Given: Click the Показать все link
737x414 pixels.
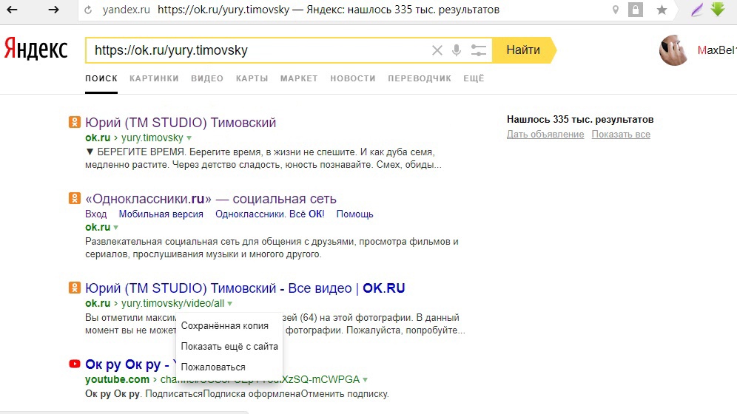Looking at the screenshot, I should (621, 135).
